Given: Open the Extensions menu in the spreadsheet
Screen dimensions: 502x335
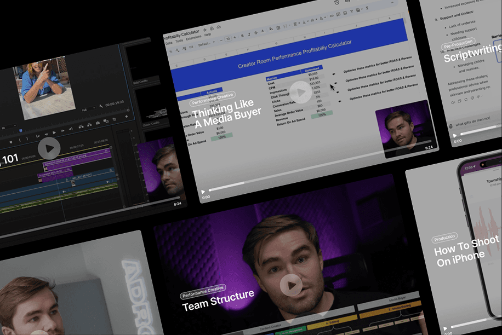Looking at the screenshot, I should pos(193,38).
